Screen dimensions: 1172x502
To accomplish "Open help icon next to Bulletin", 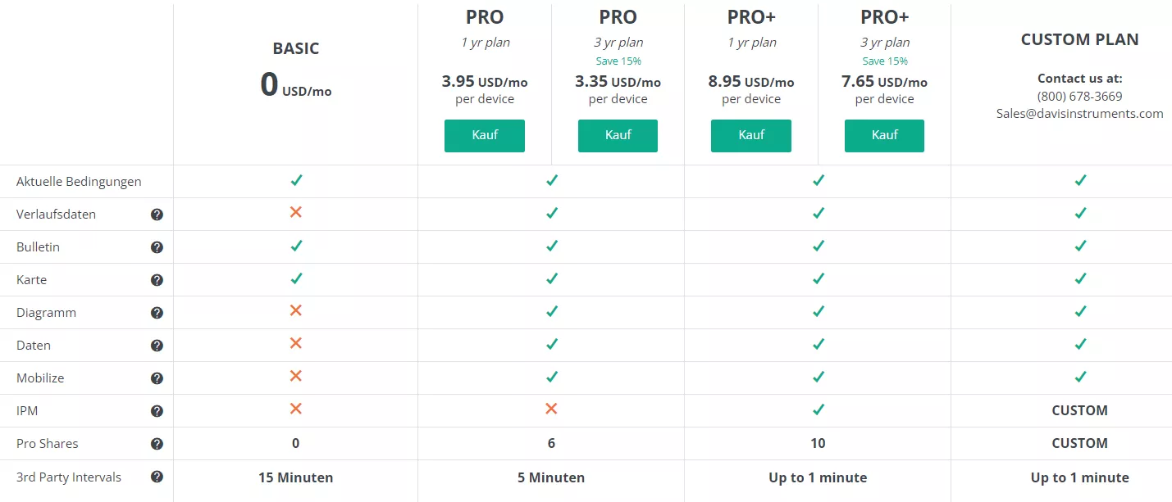I will [157, 247].
